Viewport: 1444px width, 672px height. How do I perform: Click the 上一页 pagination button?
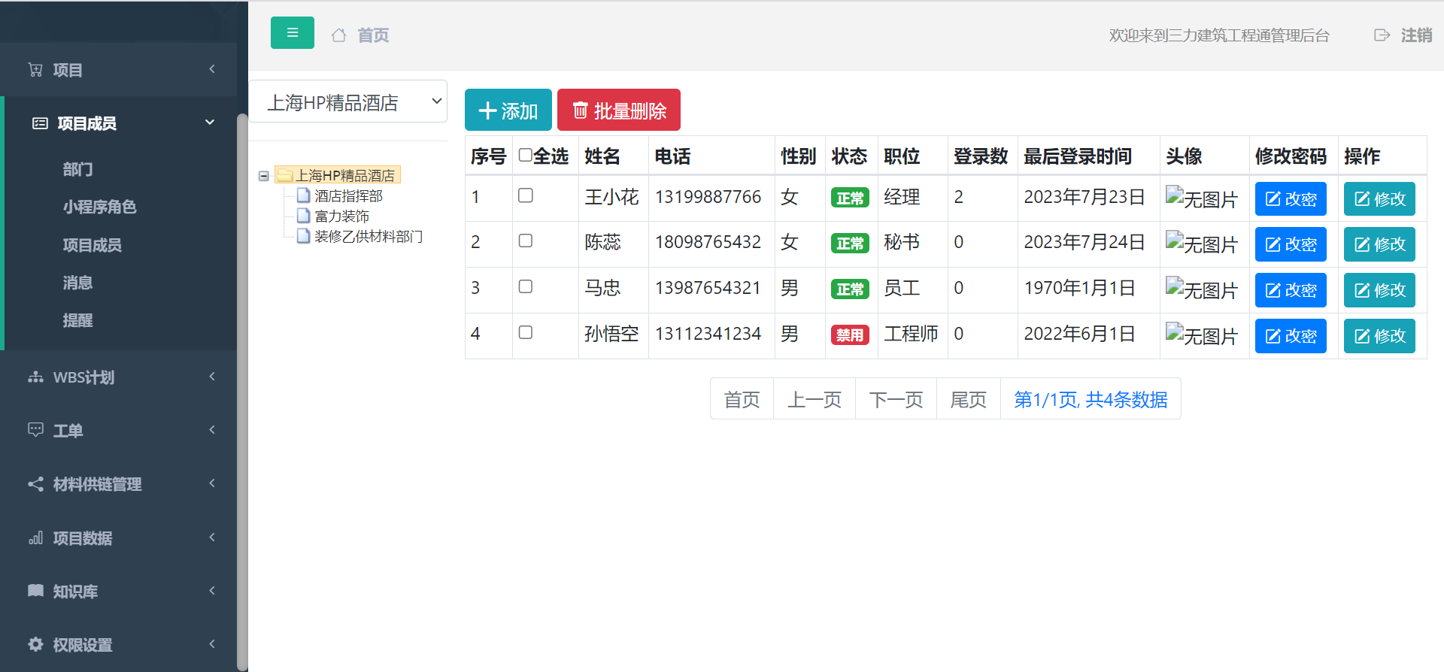point(815,398)
